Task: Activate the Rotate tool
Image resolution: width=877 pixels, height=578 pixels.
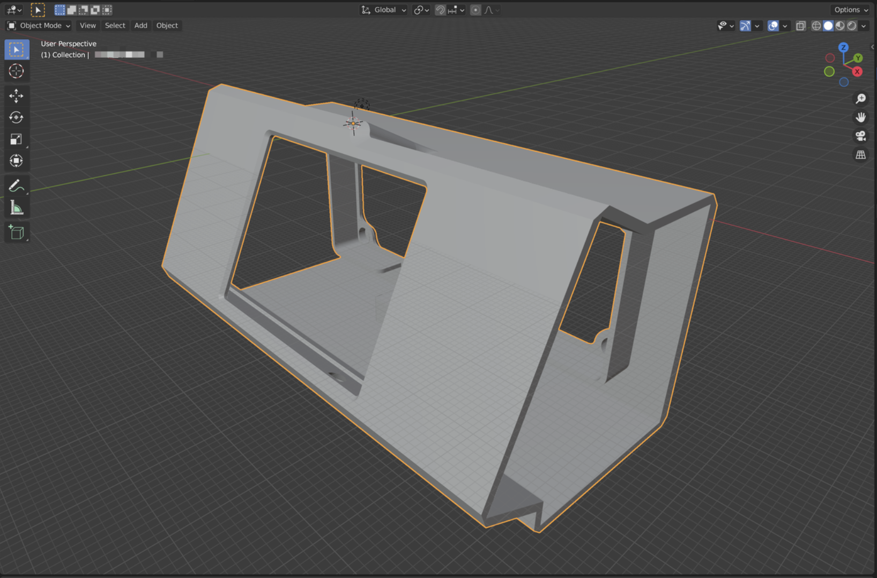Action: 16,117
